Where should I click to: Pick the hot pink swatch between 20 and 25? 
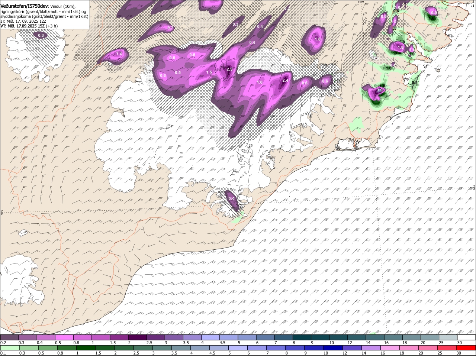coord(428,348)
